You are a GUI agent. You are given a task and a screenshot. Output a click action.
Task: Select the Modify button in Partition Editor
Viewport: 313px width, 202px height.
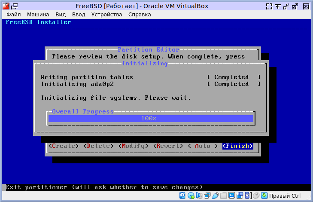click(x=133, y=146)
